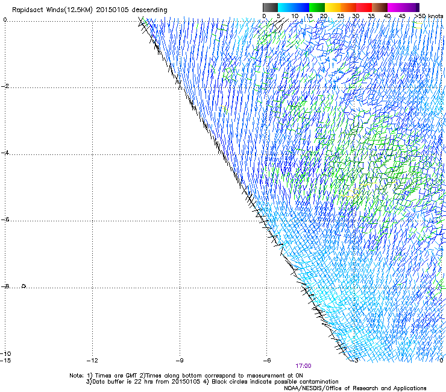Click the brown 35-40 knots legend swatch
This screenshot has height=392, width=446.
click(x=380, y=7)
